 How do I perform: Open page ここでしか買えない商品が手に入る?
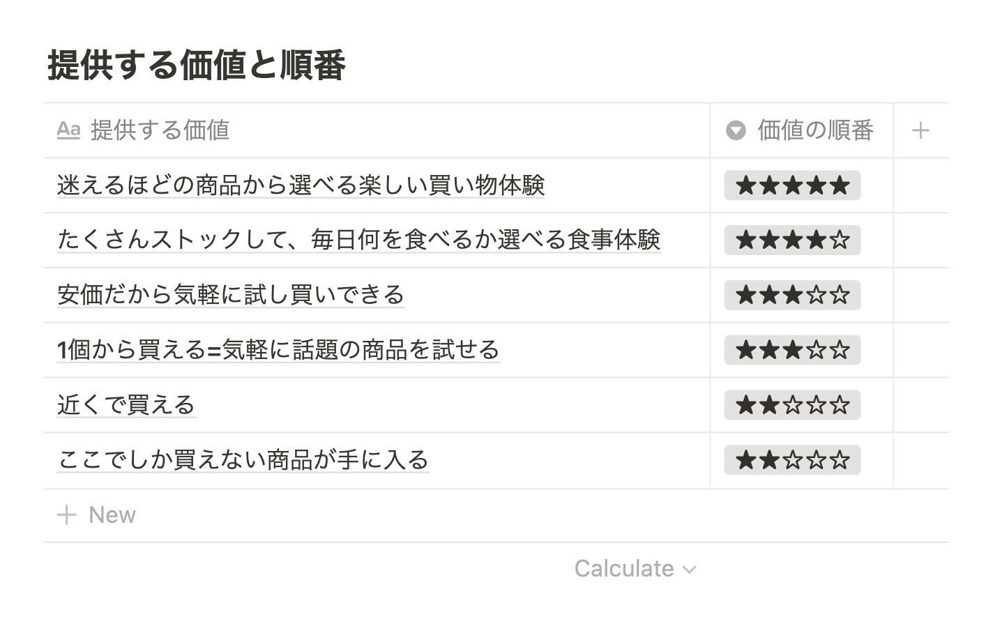tap(243, 460)
